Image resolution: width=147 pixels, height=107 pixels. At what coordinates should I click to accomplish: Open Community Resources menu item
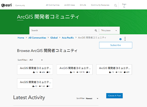(100, 5)
